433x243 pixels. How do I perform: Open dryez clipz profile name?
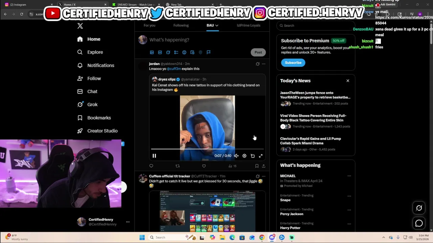click(167, 79)
